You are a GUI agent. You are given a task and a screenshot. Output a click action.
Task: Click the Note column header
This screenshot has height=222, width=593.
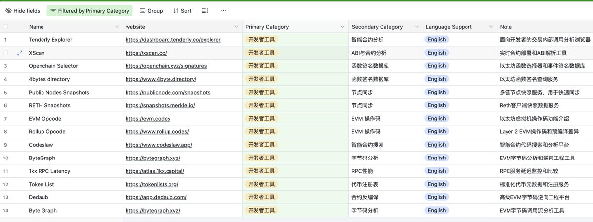click(545, 27)
